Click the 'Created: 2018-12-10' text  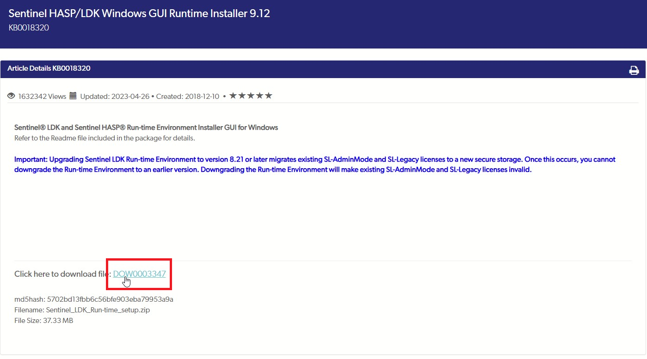(x=188, y=97)
